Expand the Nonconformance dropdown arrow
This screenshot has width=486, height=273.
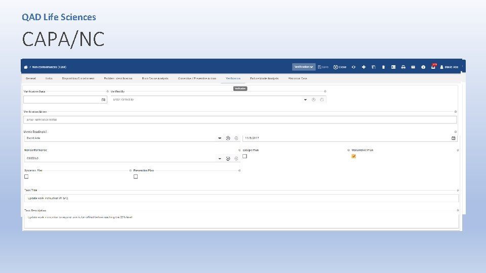(x=220, y=158)
